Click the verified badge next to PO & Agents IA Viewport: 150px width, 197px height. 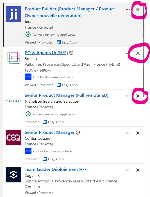[x=71, y=53]
